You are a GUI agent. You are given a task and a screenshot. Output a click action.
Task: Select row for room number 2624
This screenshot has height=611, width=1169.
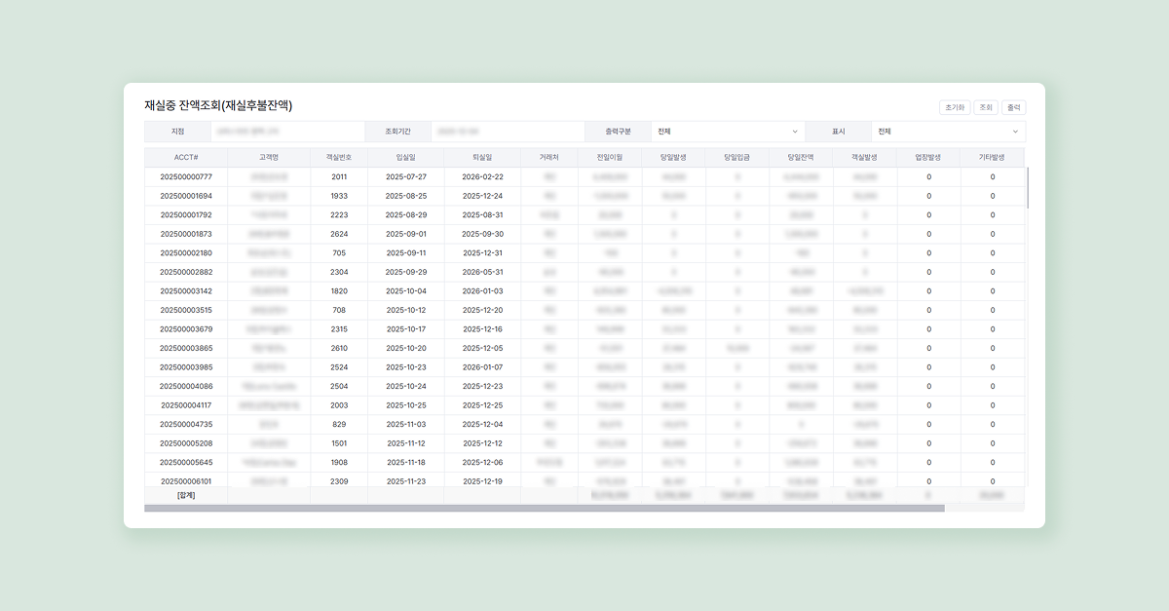coord(339,234)
